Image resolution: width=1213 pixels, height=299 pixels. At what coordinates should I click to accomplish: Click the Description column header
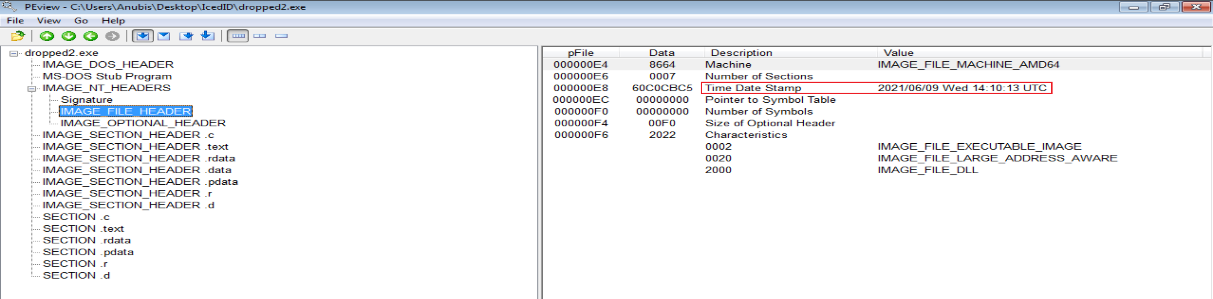tap(741, 53)
